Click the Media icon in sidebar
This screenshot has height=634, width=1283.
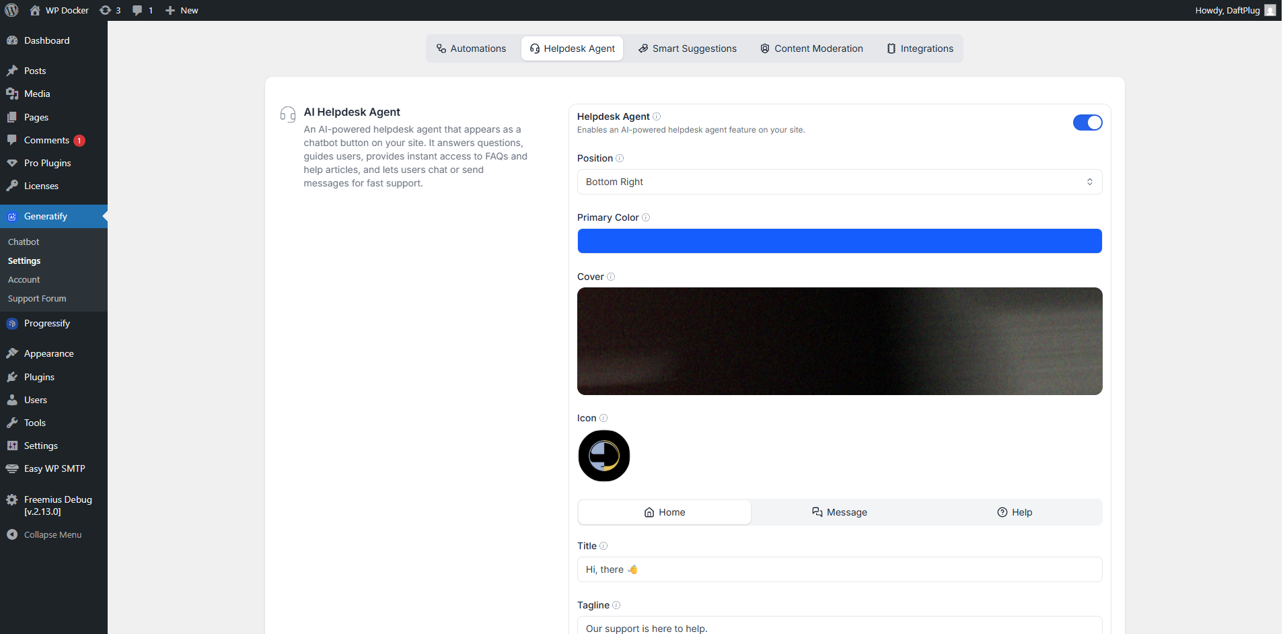point(12,94)
